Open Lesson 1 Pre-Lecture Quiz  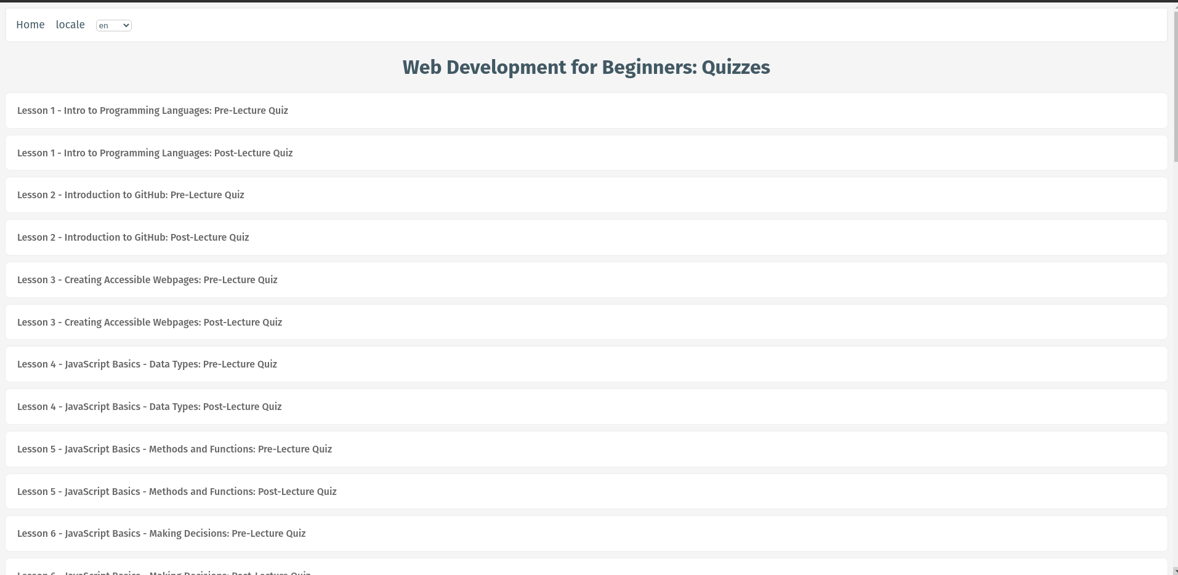(152, 111)
